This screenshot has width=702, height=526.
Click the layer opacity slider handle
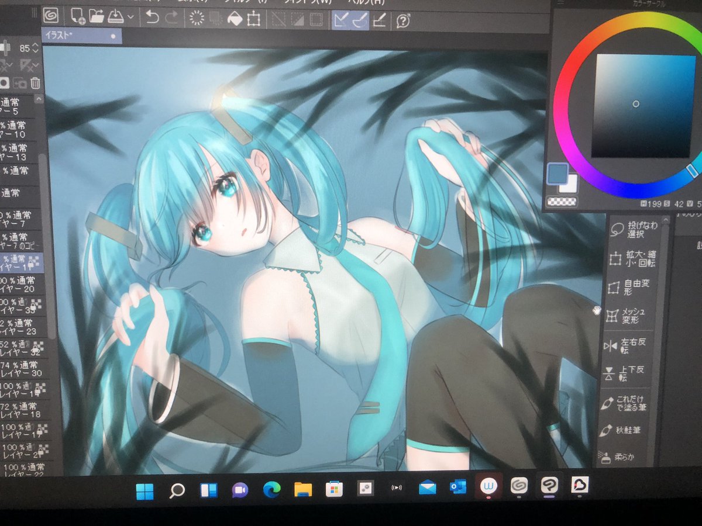tap(5, 47)
